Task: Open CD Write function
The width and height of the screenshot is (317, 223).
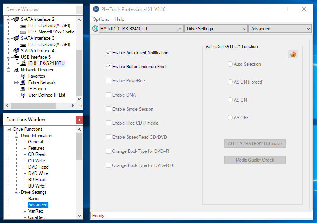Action: pyautogui.click(x=37, y=161)
